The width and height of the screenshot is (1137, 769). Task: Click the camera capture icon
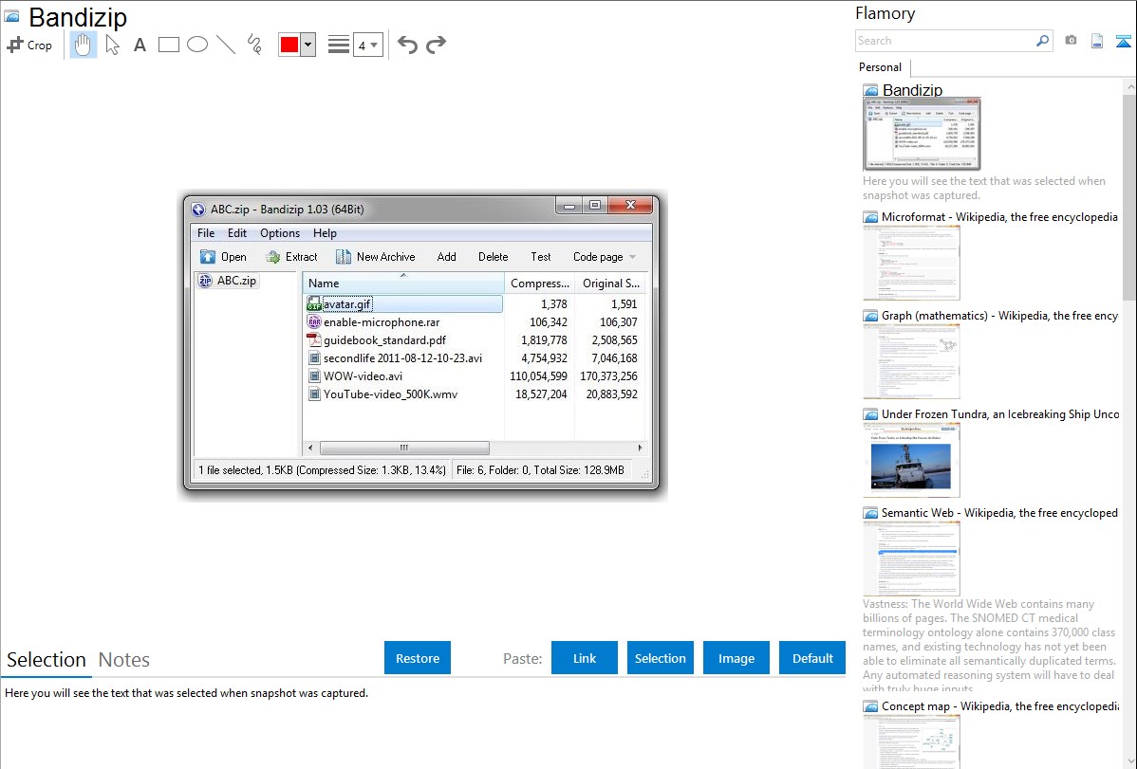[x=1071, y=41]
